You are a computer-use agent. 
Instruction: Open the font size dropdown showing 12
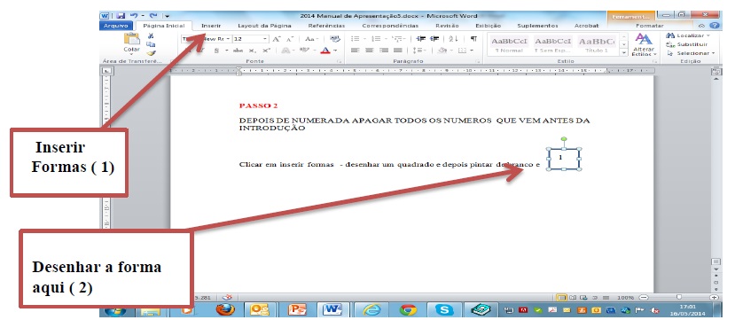point(266,39)
